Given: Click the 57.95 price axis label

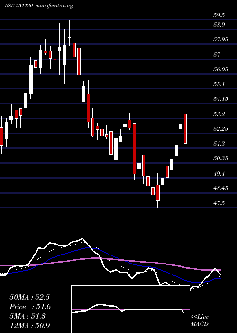Looking at the screenshot, I should 220,39.
